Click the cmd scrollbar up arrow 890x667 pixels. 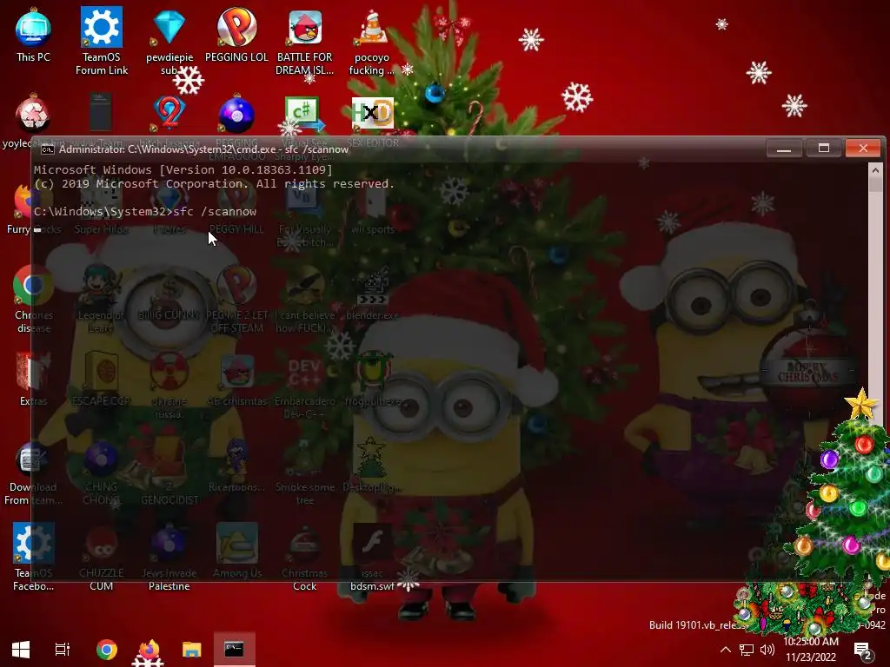click(x=875, y=169)
